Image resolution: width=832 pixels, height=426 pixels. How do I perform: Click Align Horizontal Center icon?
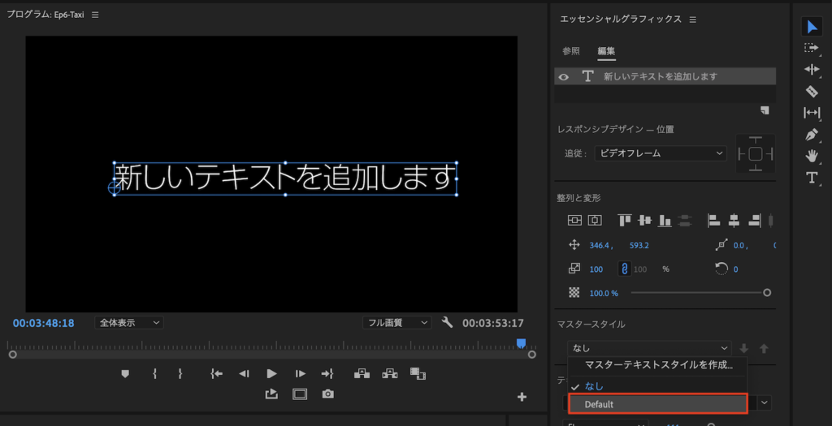coord(734,221)
